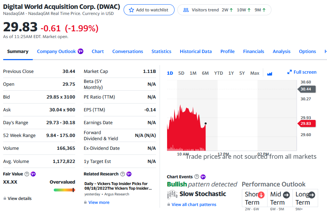Click the Long Term outlook box
Viewport: 327px width, 211px height.
[x=305, y=198]
